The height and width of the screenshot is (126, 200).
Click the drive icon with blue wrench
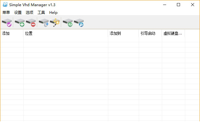point(79,22)
